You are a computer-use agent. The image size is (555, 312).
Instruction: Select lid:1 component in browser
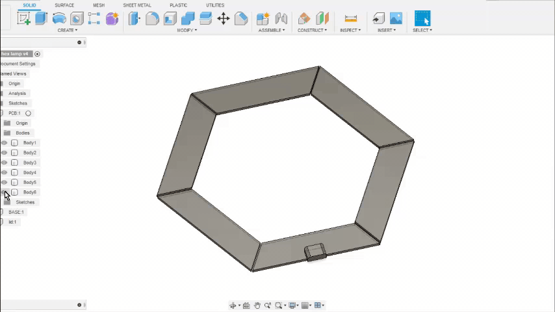click(x=12, y=222)
